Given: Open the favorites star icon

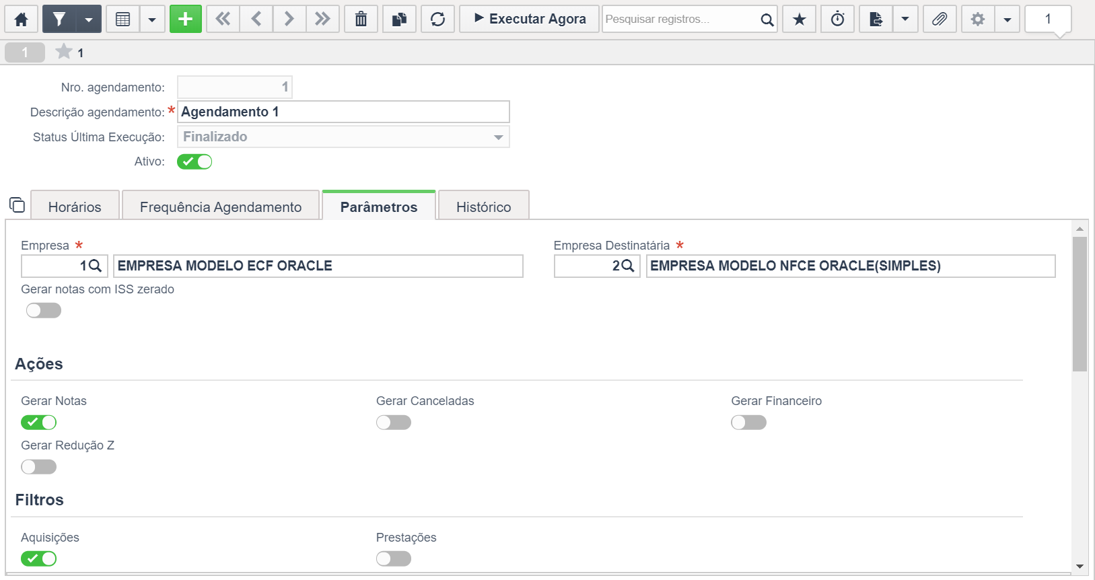Looking at the screenshot, I should coord(799,20).
